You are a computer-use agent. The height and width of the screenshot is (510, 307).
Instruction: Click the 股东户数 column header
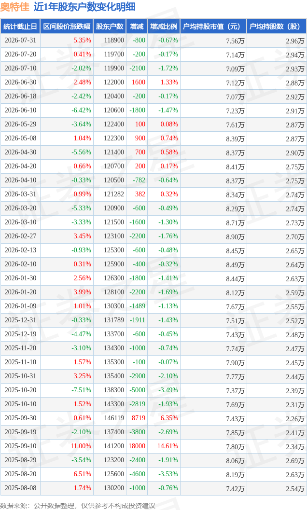click(110, 27)
